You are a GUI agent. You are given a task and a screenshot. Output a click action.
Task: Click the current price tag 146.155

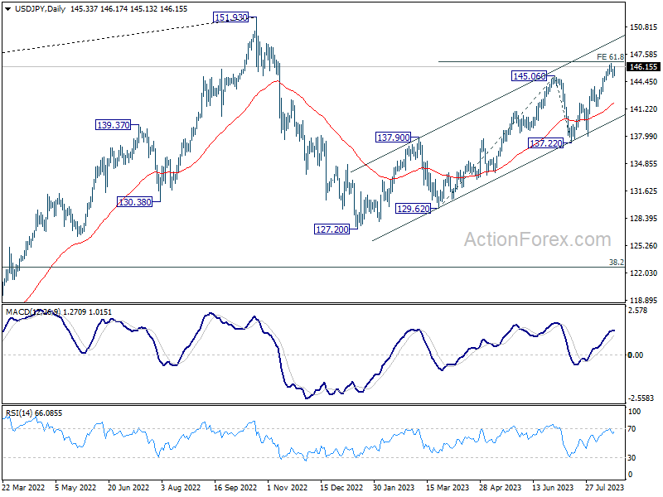[x=643, y=67]
